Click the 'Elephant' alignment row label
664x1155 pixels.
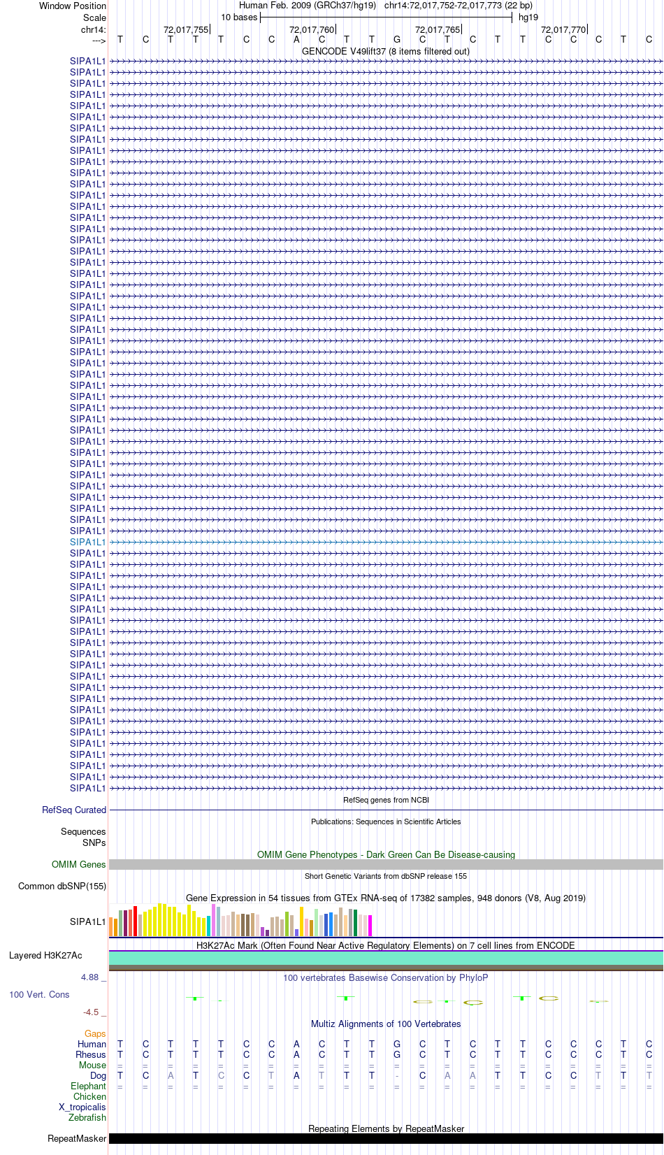click(88, 1086)
